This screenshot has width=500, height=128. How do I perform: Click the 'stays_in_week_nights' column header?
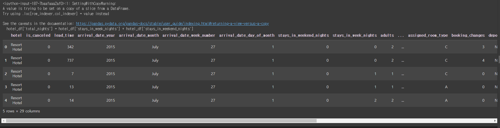pos(355,35)
